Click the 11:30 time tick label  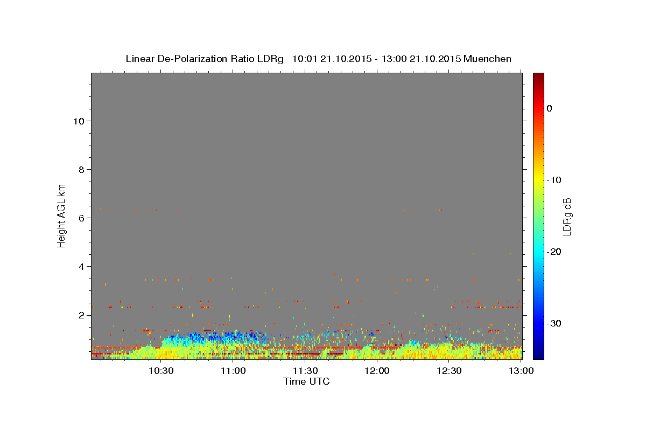point(306,371)
